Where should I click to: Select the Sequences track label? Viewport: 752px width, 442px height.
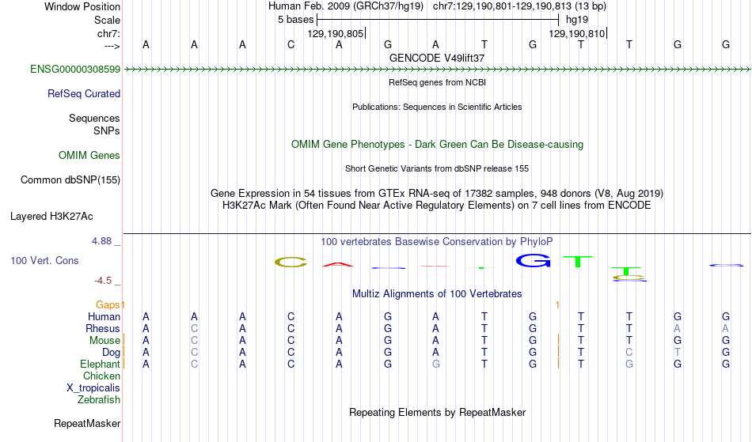(94, 119)
